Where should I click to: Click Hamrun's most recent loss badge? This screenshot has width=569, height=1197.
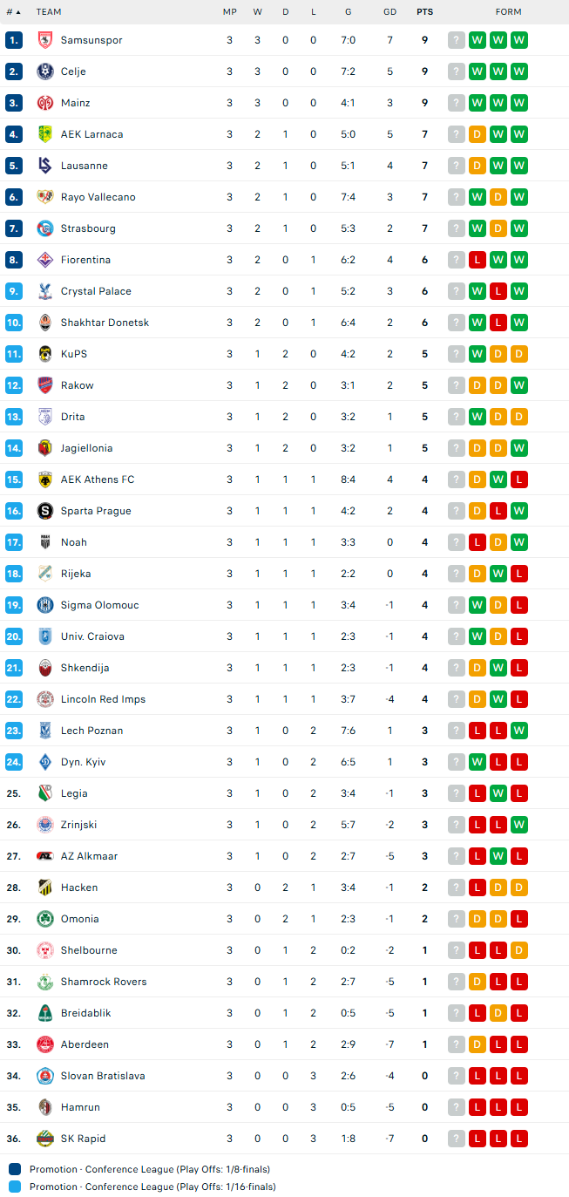(x=519, y=1107)
